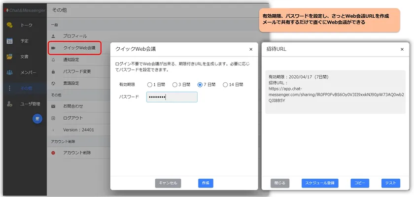Click the パスワード input field
Screen dimensions: 414x197
(x=172, y=97)
